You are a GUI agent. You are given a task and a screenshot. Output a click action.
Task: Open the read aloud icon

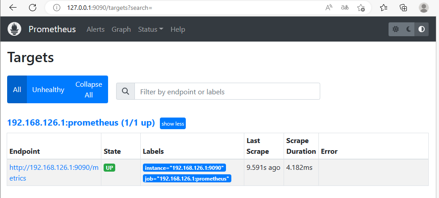click(x=329, y=8)
